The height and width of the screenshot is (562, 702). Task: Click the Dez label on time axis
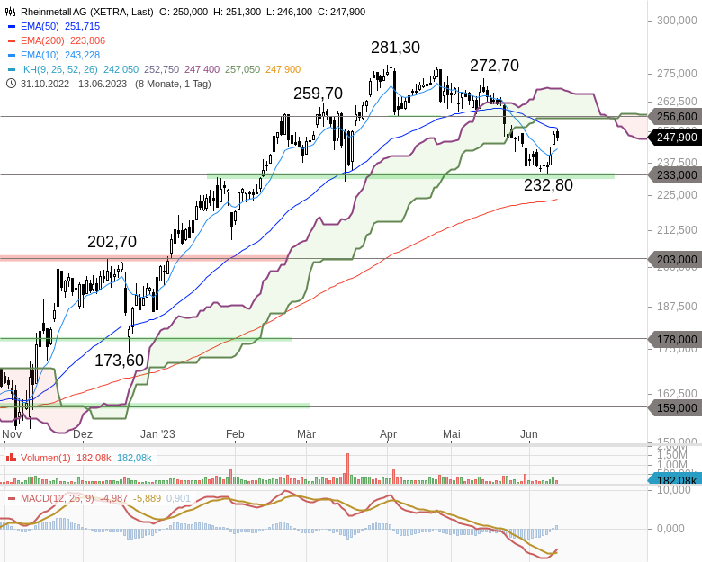(x=83, y=434)
